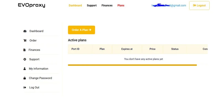Click the Finances invoice icon in sidebar
Image resolution: width=221 pixels, height=101 pixels.
[24, 50]
